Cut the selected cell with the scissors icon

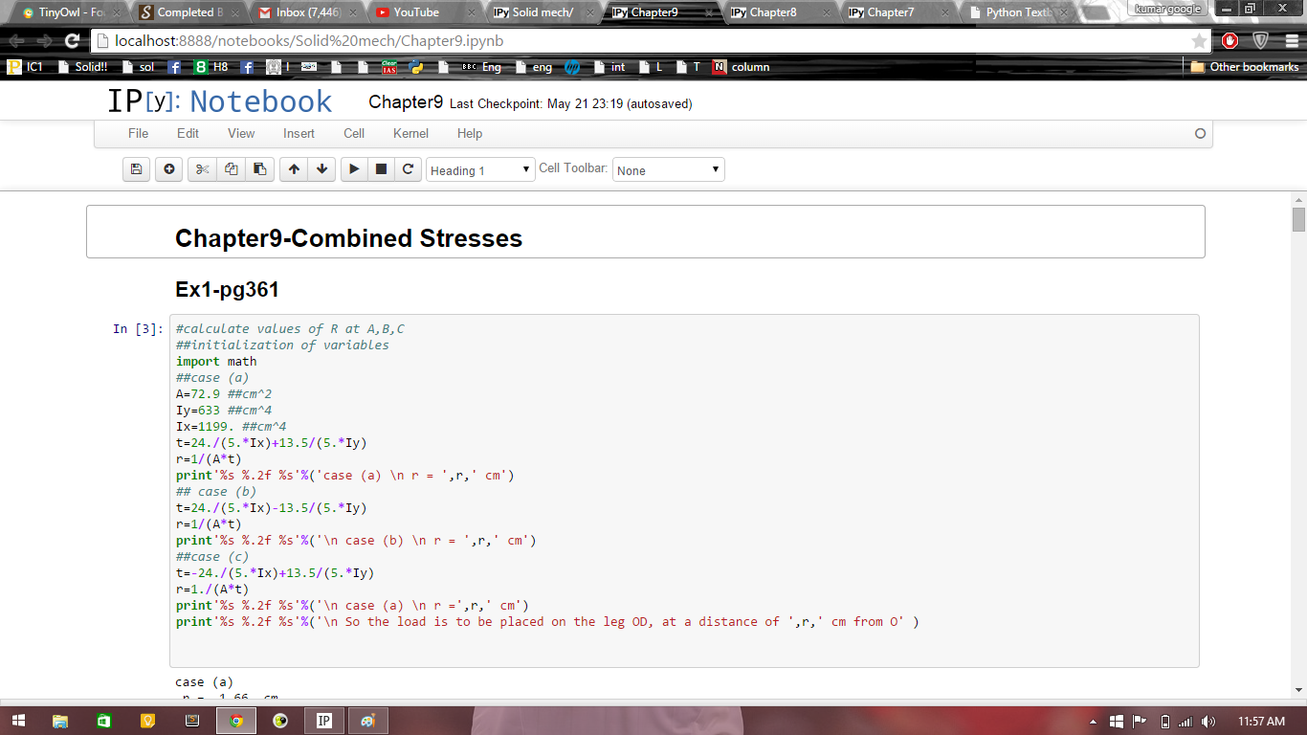tap(202, 169)
